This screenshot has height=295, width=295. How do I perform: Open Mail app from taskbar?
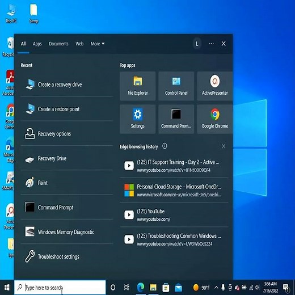178,288
